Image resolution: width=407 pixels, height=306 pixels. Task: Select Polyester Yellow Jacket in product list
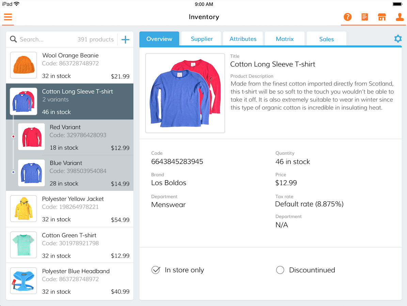(x=69, y=209)
